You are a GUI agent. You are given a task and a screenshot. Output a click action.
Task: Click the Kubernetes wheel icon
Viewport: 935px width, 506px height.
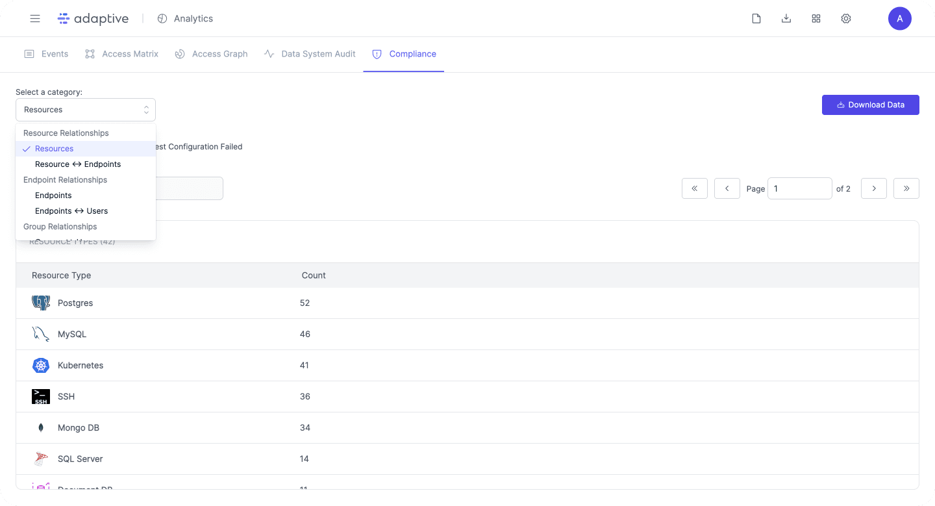(x=41, y=365)
